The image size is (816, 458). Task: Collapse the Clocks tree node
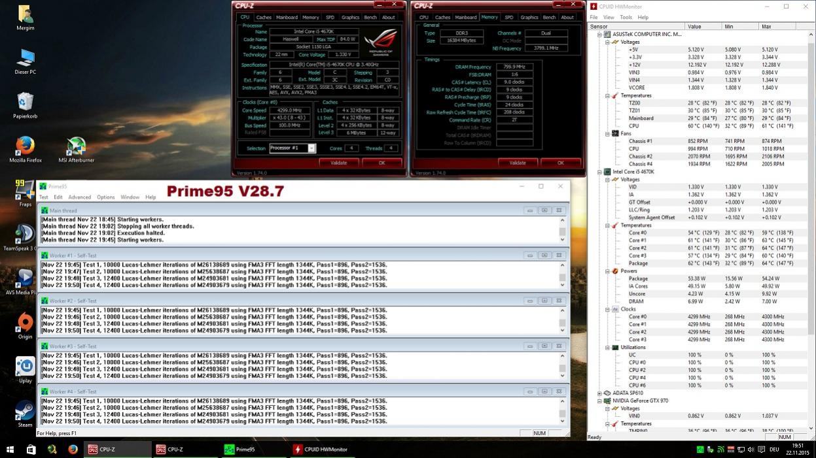point(607,309)
